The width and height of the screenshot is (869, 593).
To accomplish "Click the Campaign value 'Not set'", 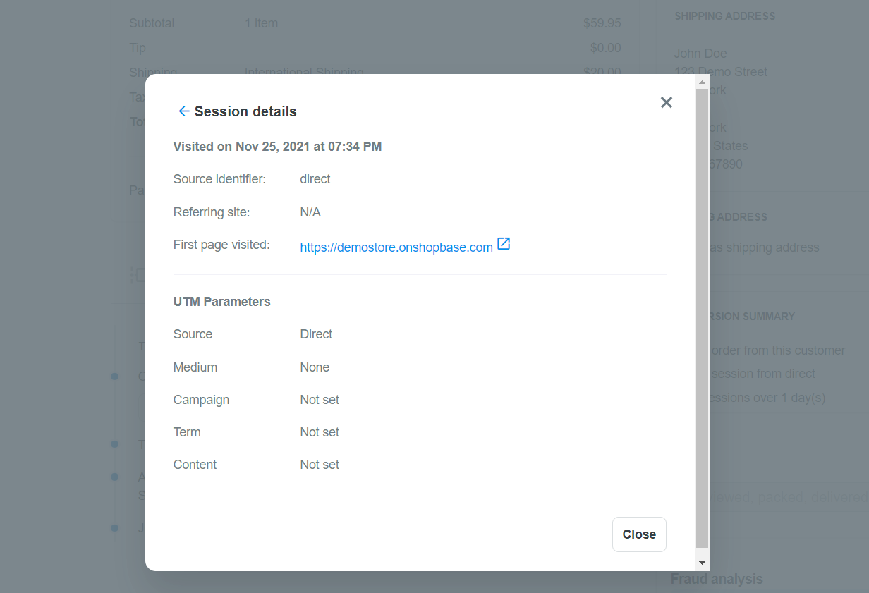I will 320,400.
